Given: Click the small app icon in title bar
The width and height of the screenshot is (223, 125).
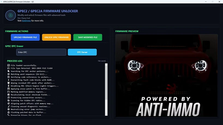Looking at the screenshot, I should click(x=2, y=2).
